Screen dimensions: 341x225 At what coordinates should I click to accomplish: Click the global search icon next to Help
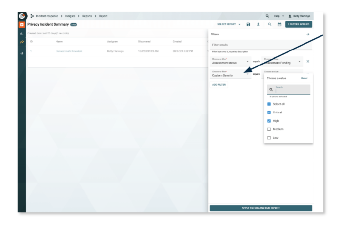coord(267,16)
